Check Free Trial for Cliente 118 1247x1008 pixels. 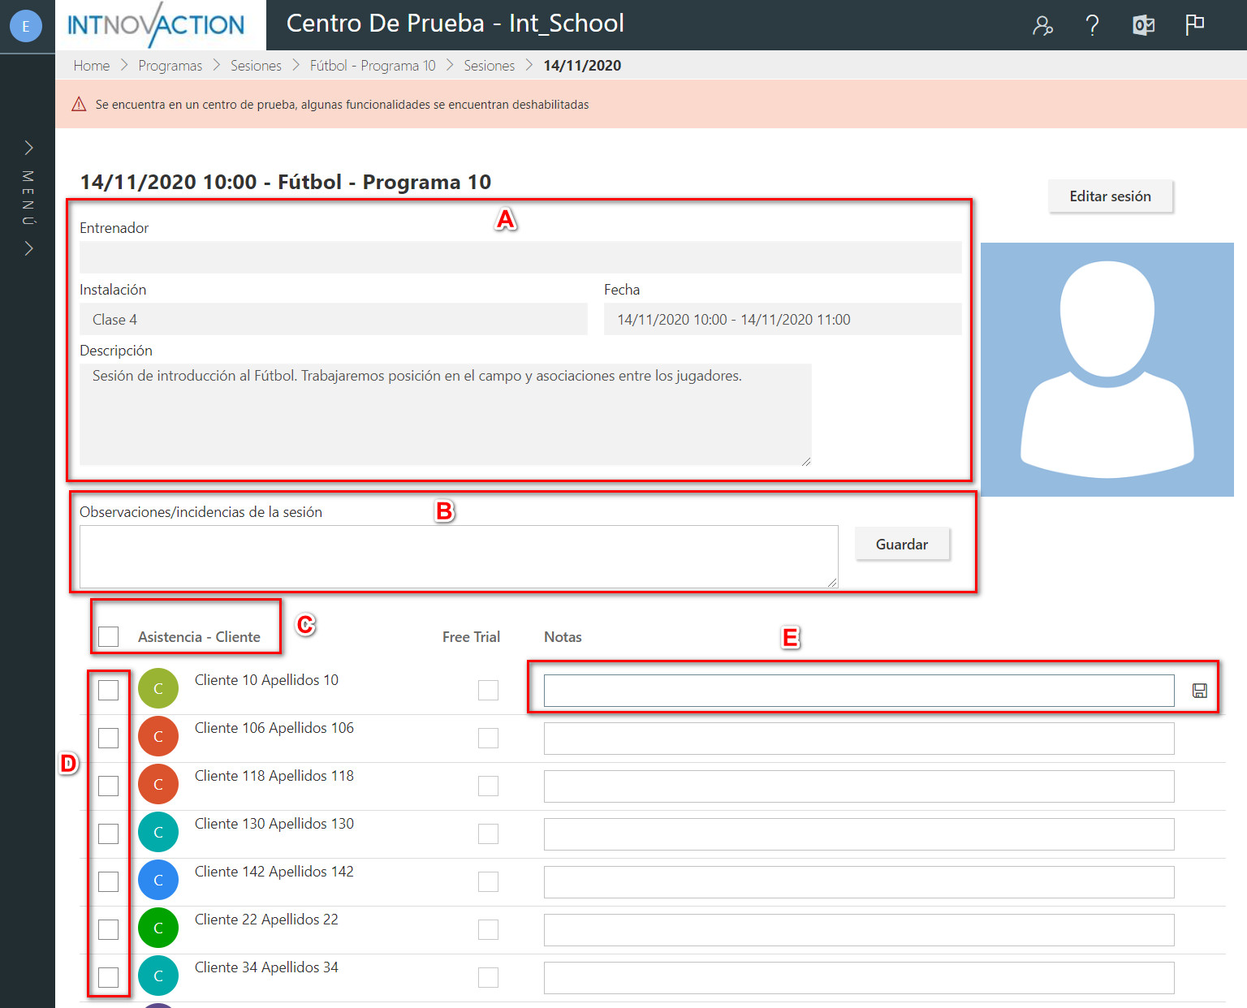tap(488, 786)
